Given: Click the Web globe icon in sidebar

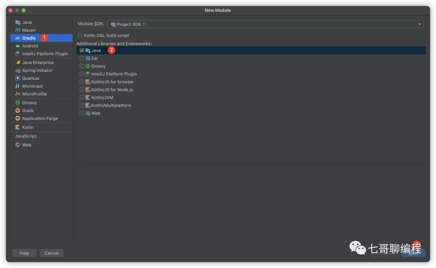Looking at the screenshot, I should (18, 145).
